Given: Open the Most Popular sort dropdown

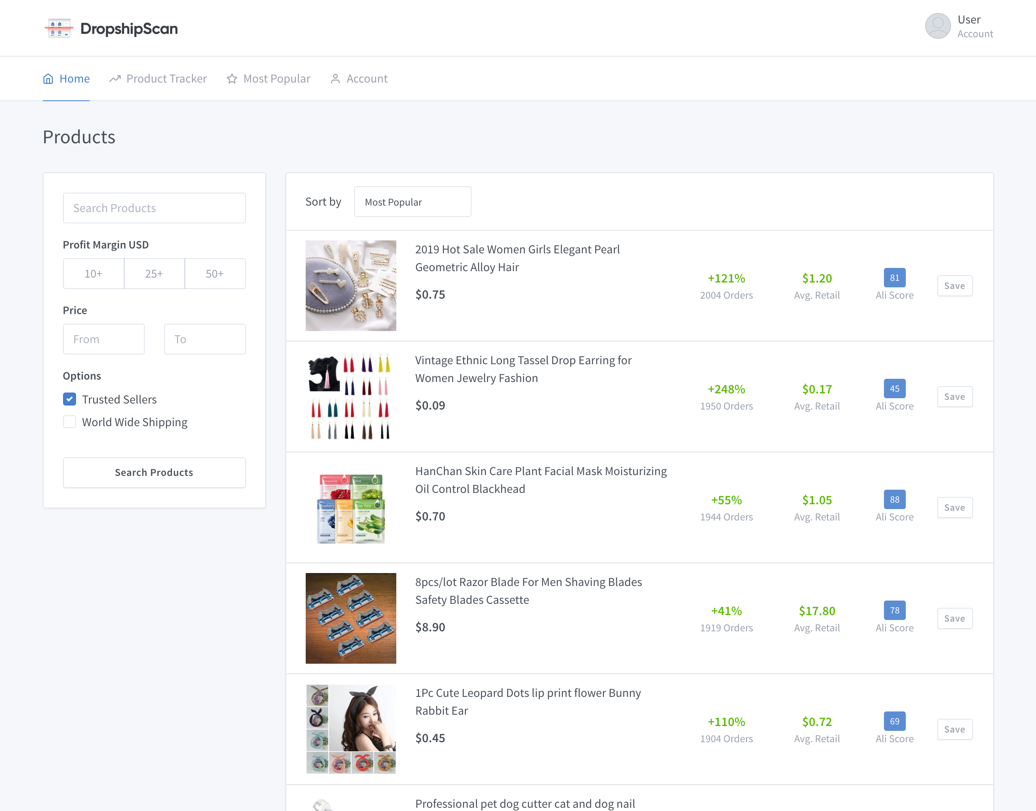Looking at the screenshot, I should point(412,202).
